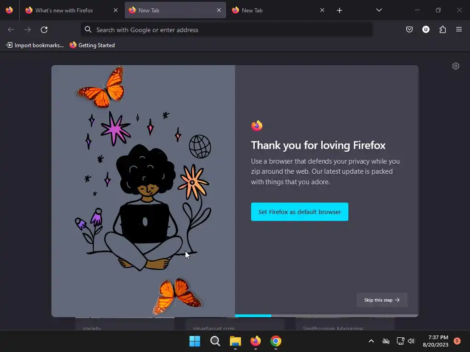Click Import bookmarks in bookmarks toolbar
Image resolution: width=470 pixels, height=352 pixels.
point(35,45)
